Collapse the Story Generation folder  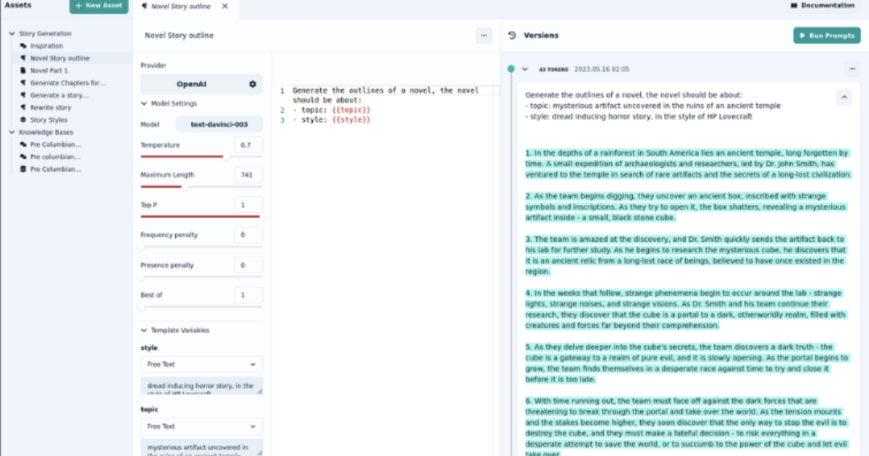click(x=12, y=33)
